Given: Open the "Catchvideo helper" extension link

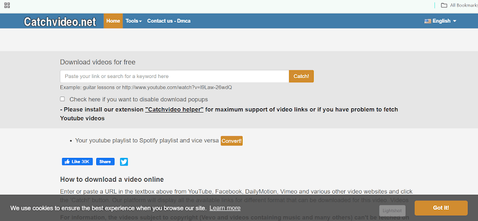Looking at the screenshot, I should [174, 110].
